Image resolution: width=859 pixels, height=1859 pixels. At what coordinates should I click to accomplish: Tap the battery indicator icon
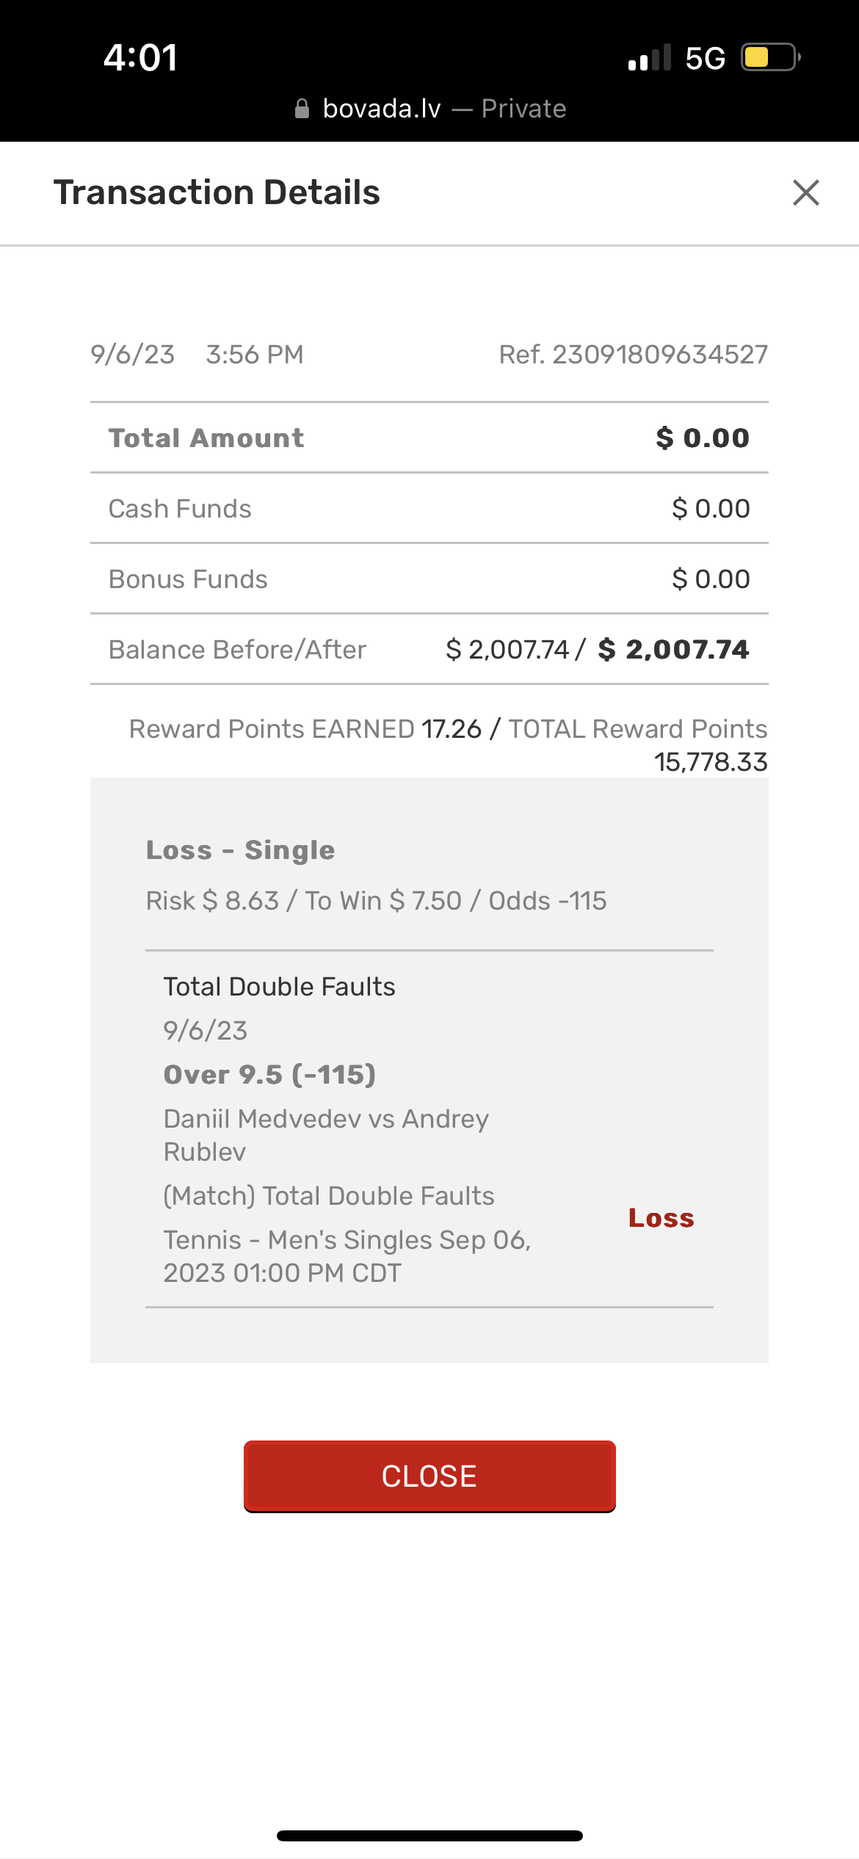click(x=769, y=57)
